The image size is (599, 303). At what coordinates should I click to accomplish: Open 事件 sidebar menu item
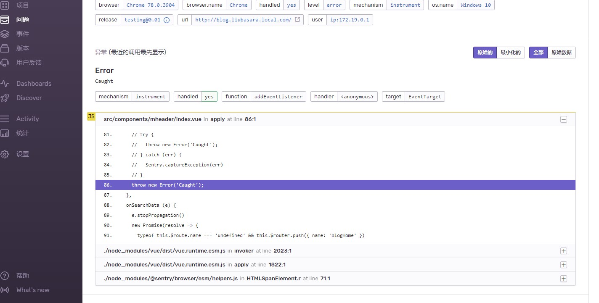[x=23, y=34]
